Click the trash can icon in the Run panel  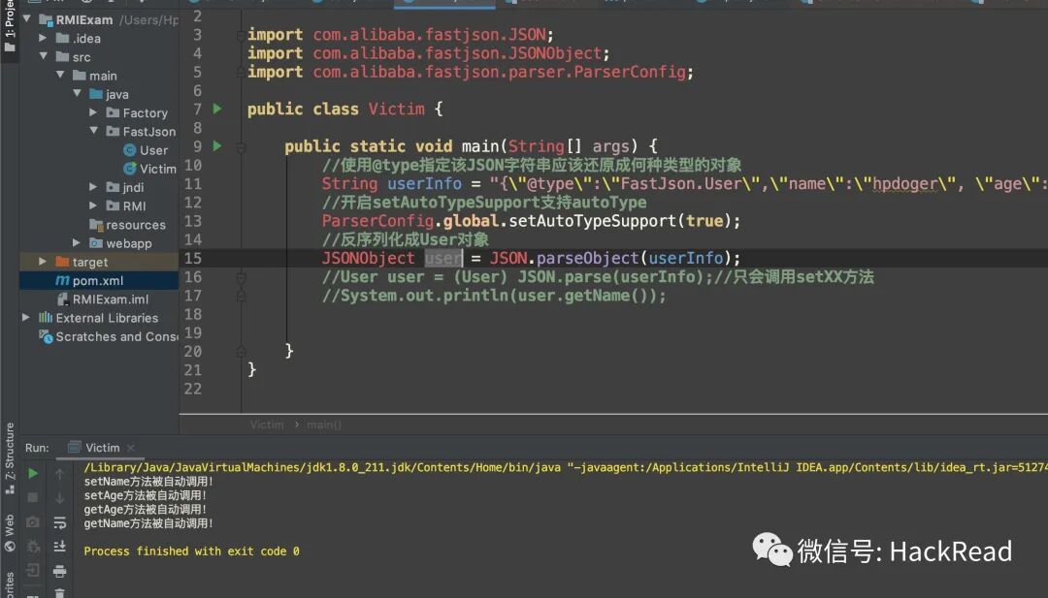(59, 592)
